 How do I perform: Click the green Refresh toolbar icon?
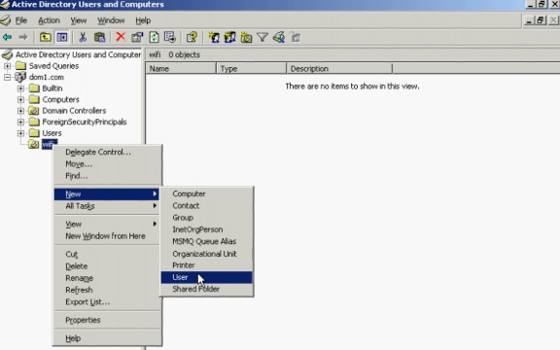pyautogui.click(x=154, y=37)
